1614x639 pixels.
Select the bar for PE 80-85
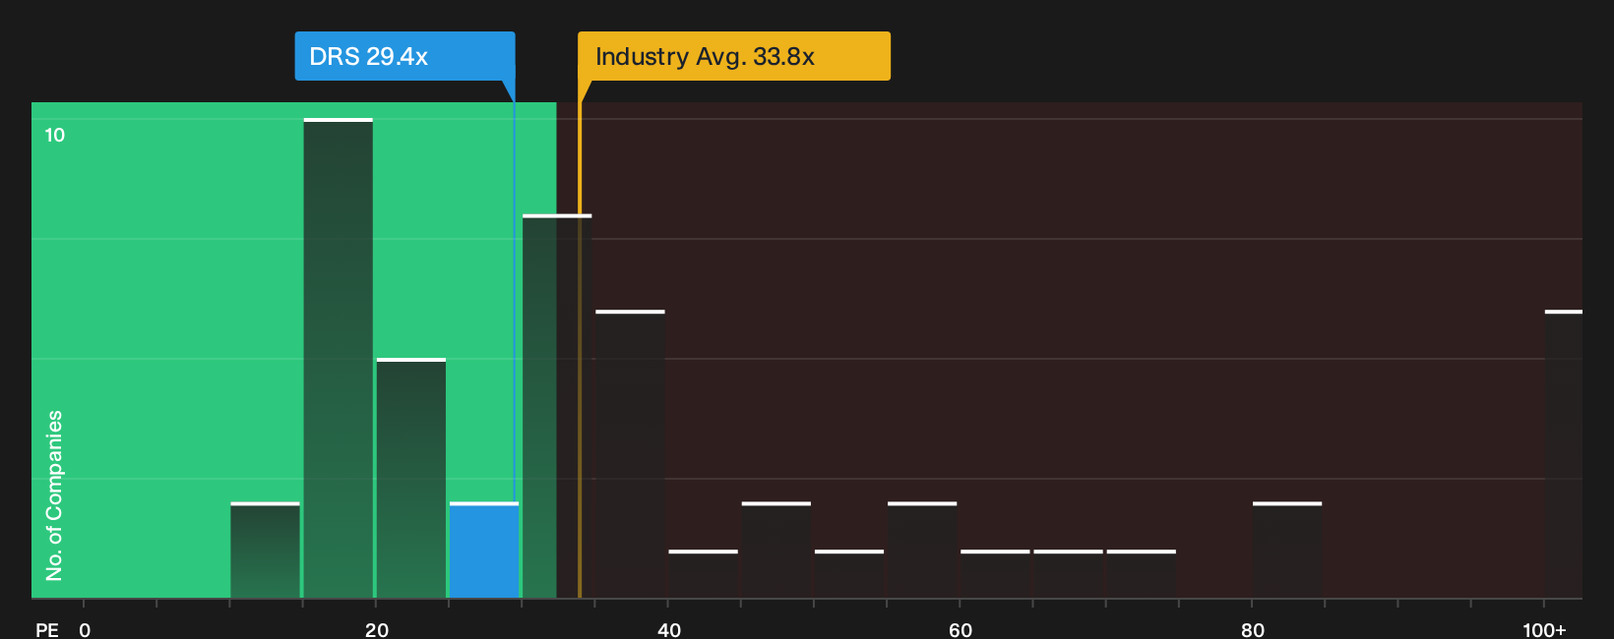coord(1287,551)
